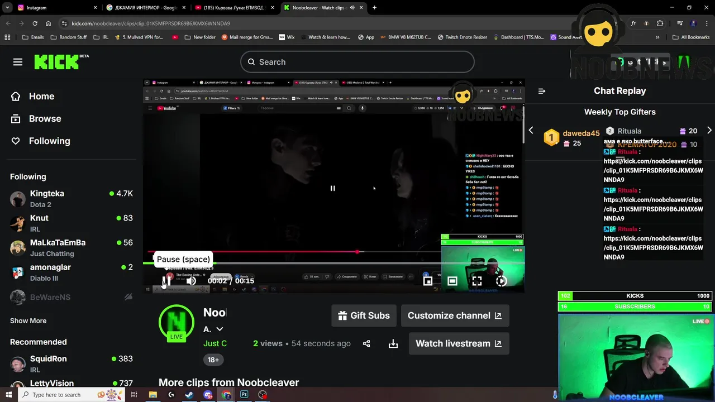The image size is (715, 402).
Task: Open Steam from taskbar
Action: 189,395
